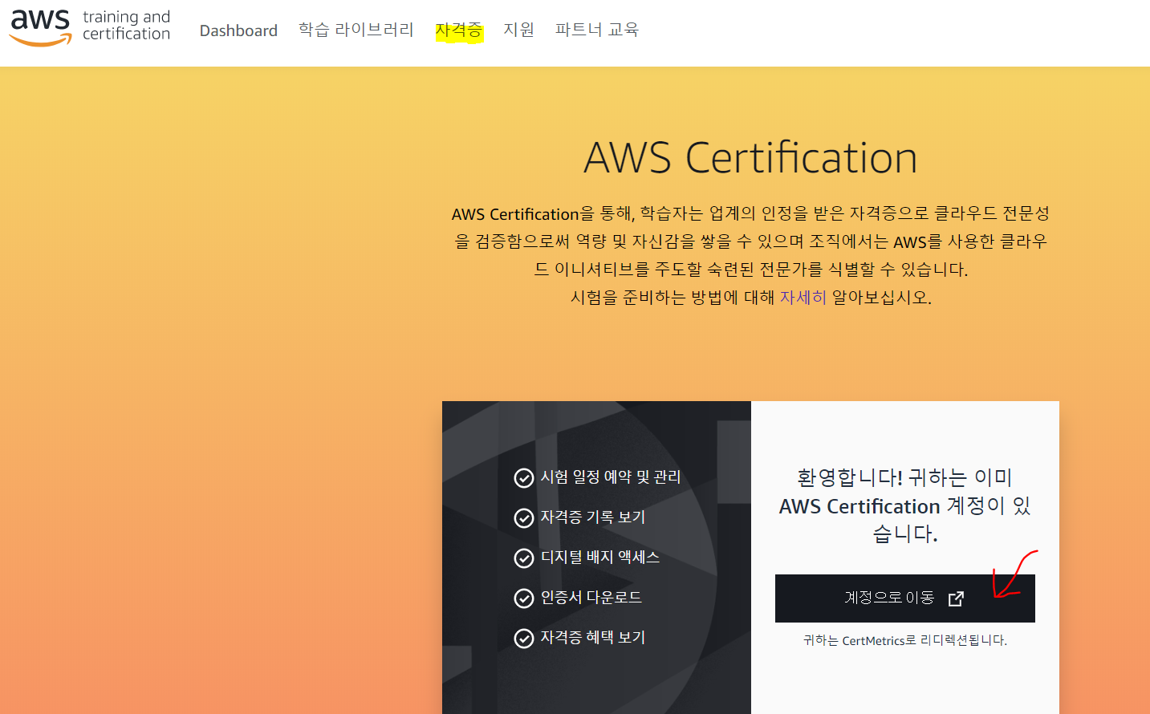Follow the 자세히 link
This screenshot has height=714, width=1150.
pyautogui.click(x=803, y=298)
